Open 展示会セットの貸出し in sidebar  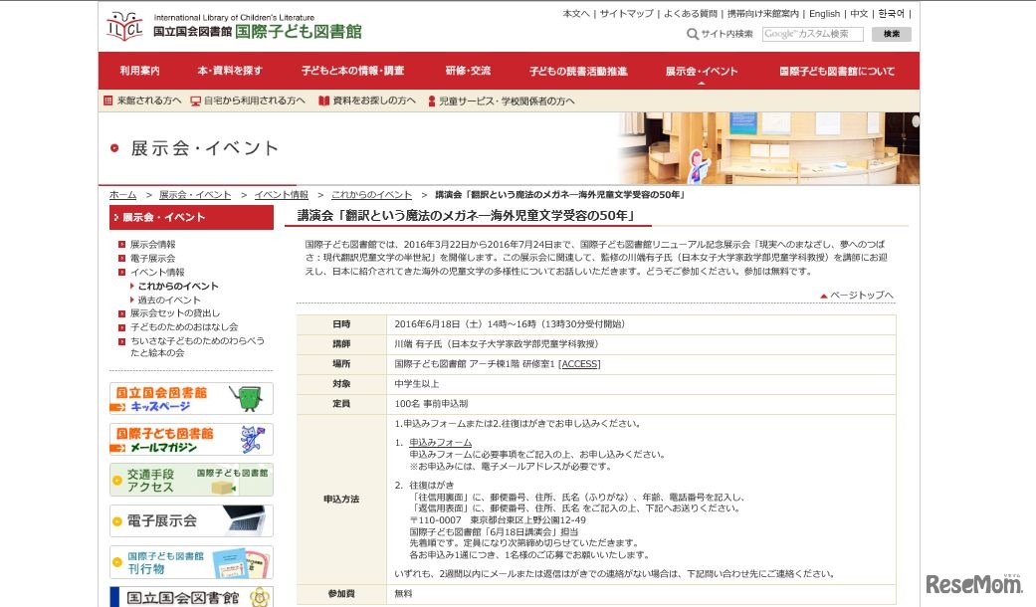[175, 313]
